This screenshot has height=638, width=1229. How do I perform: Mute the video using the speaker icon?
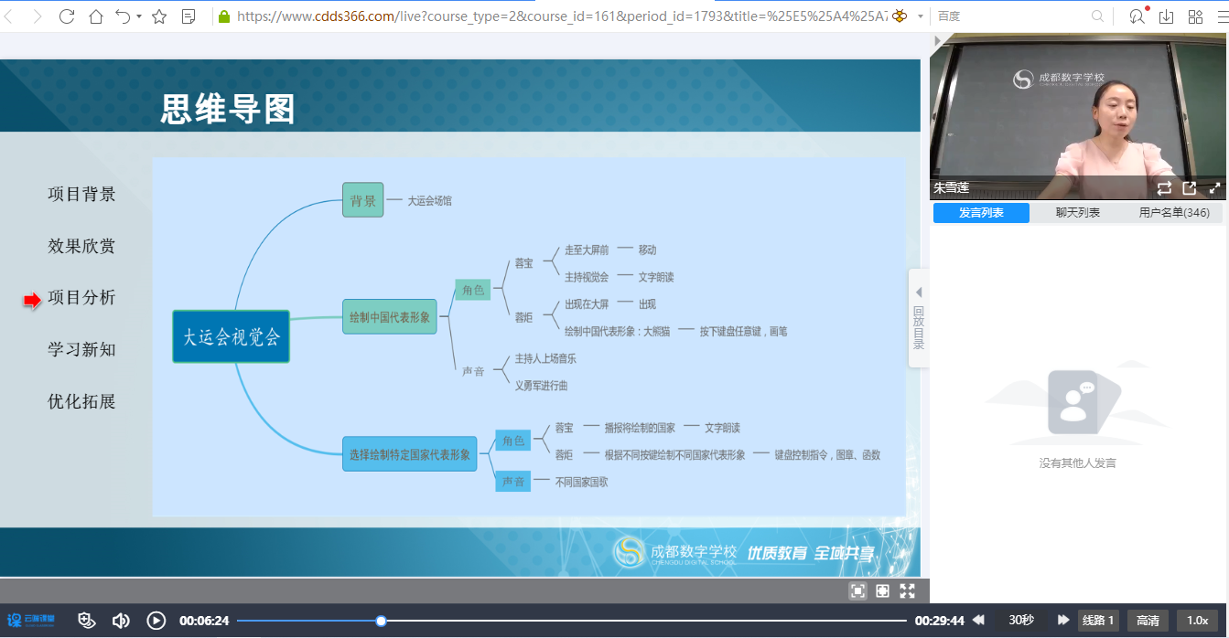[x=120, y=621]
